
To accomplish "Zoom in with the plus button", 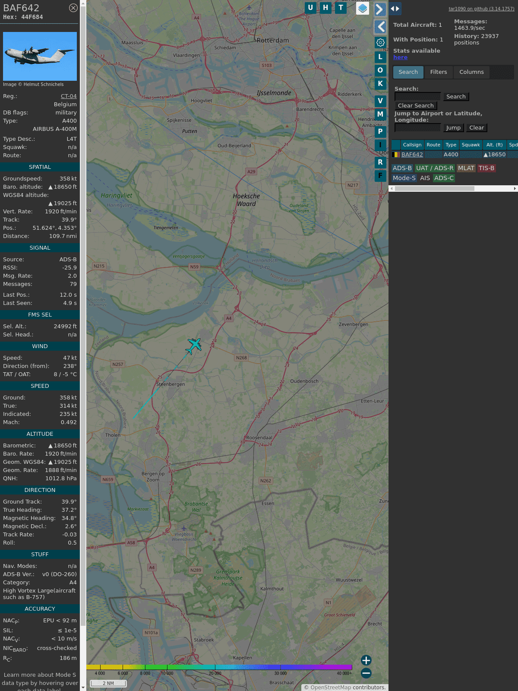I will [x=366, y=660].
